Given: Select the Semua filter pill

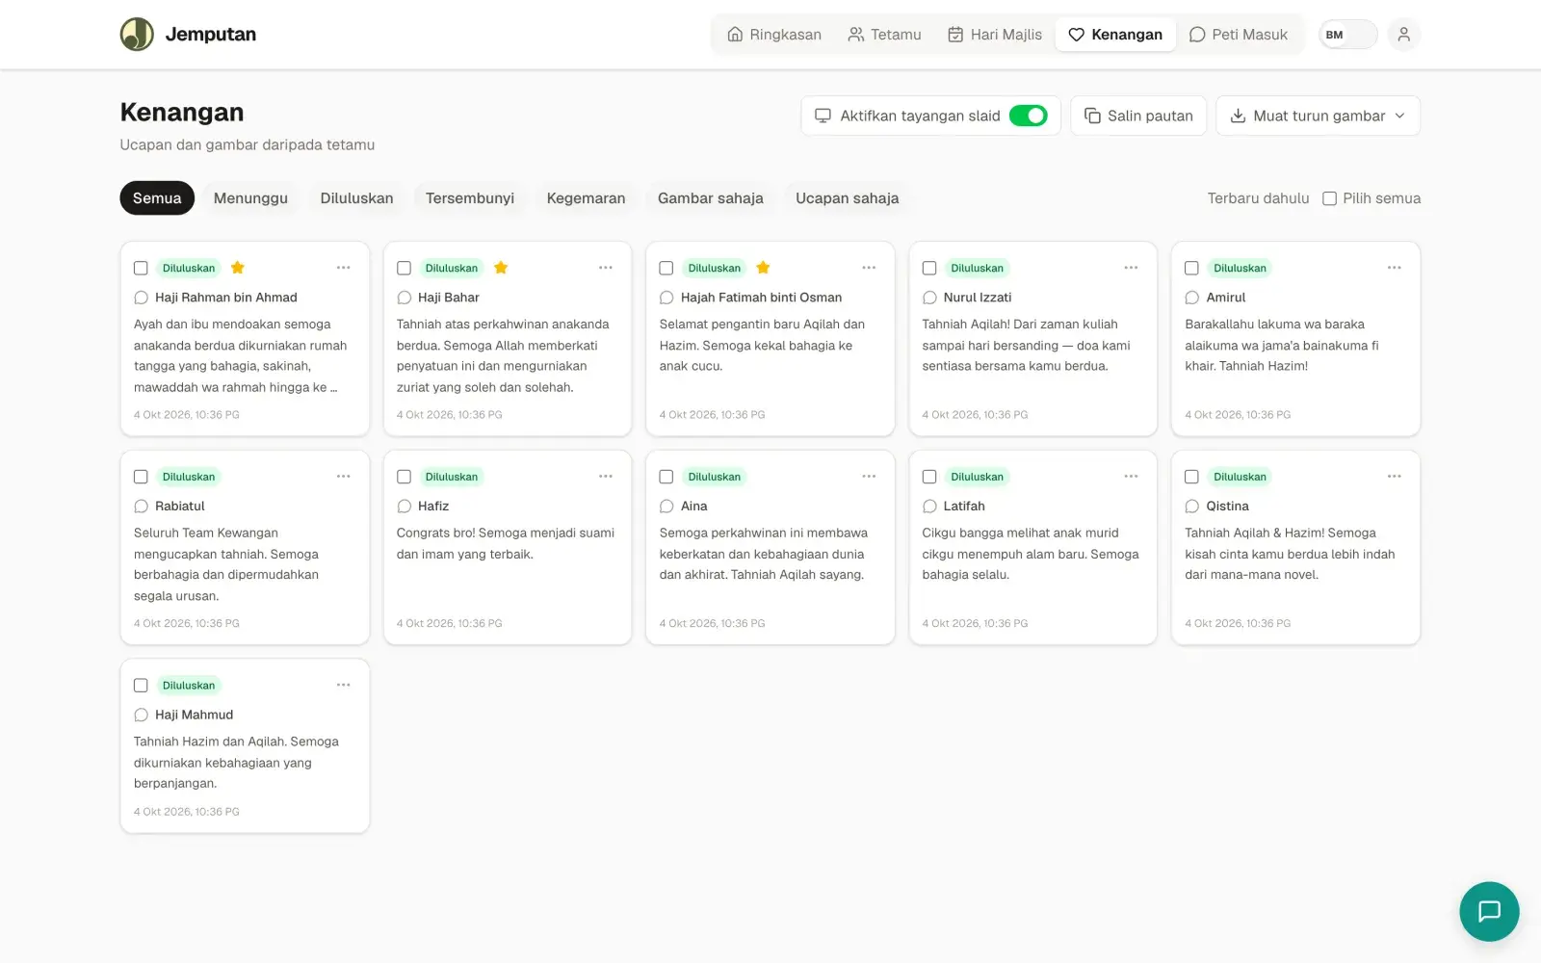Looking at the screenshot, I should [157, 198].
